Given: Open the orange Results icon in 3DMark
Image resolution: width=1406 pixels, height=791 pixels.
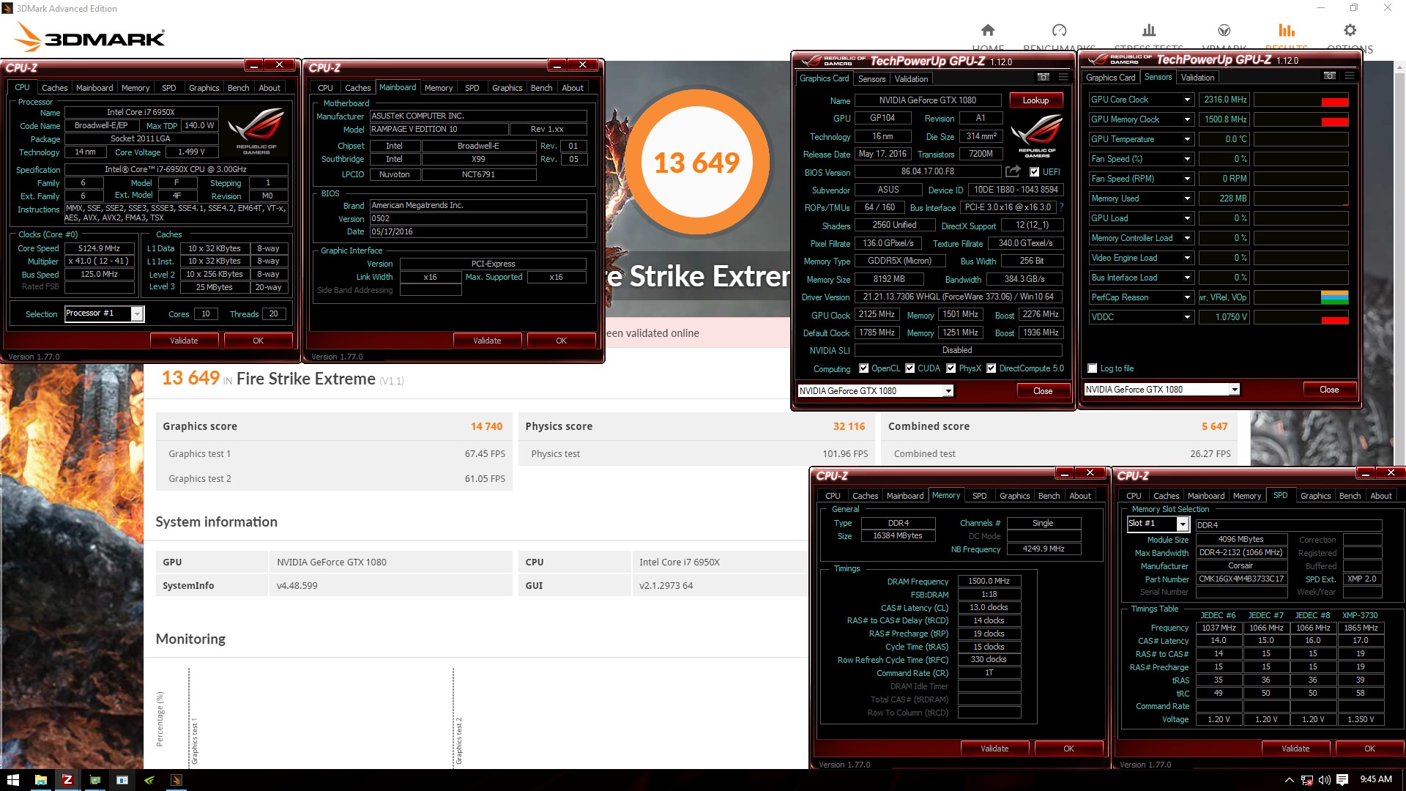Looking at the screenshot, I should (1287, 30).
